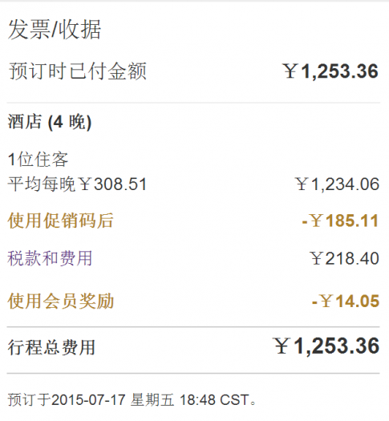Click the 发票/收据 heading
Image resolution: width=389 pixels, height=421 pixels.
pyautogui.click(x=55, y=29)
